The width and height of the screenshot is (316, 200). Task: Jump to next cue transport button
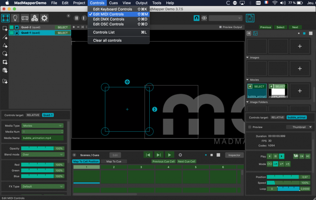159,155
